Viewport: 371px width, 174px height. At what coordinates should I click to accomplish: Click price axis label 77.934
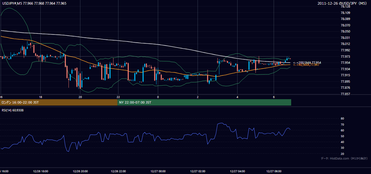pyautogui.click(x=345, y=69)
